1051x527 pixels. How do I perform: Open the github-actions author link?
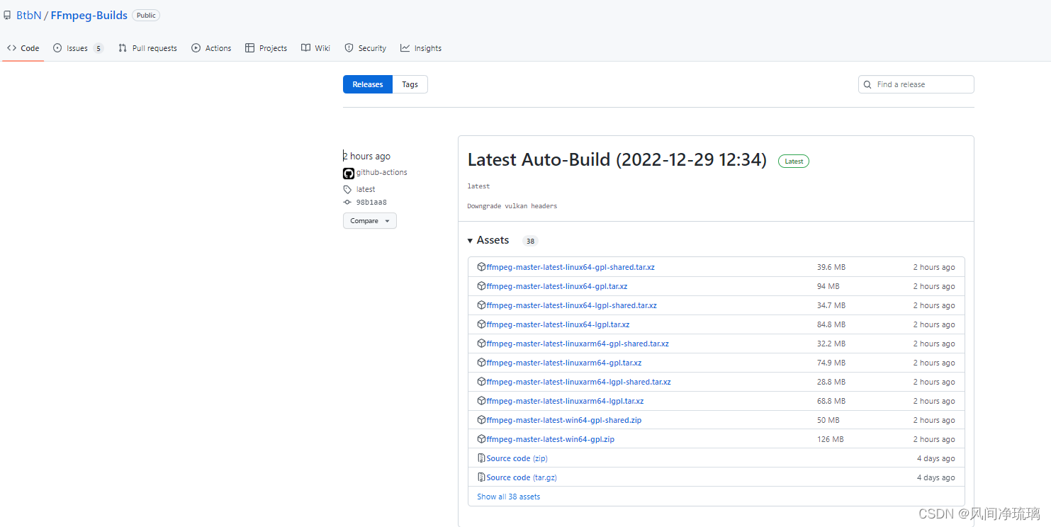381,172
